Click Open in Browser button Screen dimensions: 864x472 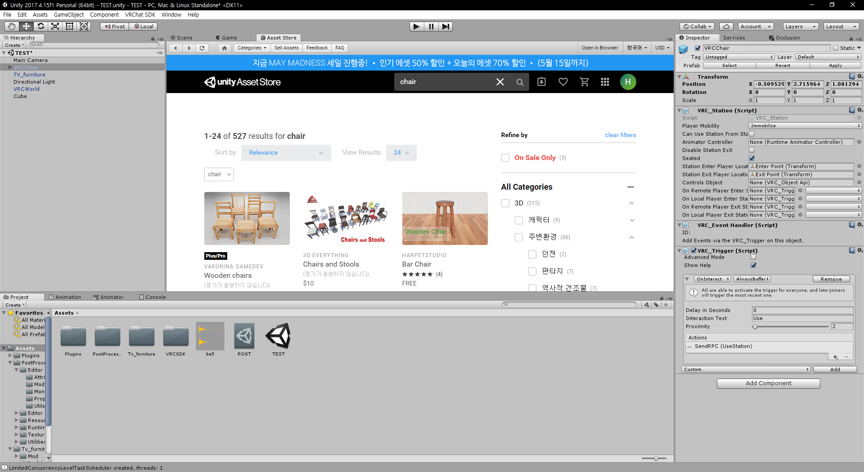[599, 48]
